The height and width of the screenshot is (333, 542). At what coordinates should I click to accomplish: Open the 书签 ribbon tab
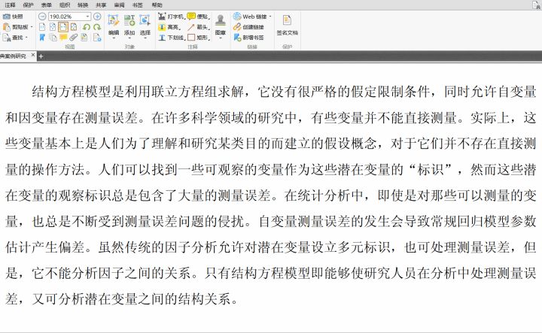pyautogui.click(x=138, y=5)
